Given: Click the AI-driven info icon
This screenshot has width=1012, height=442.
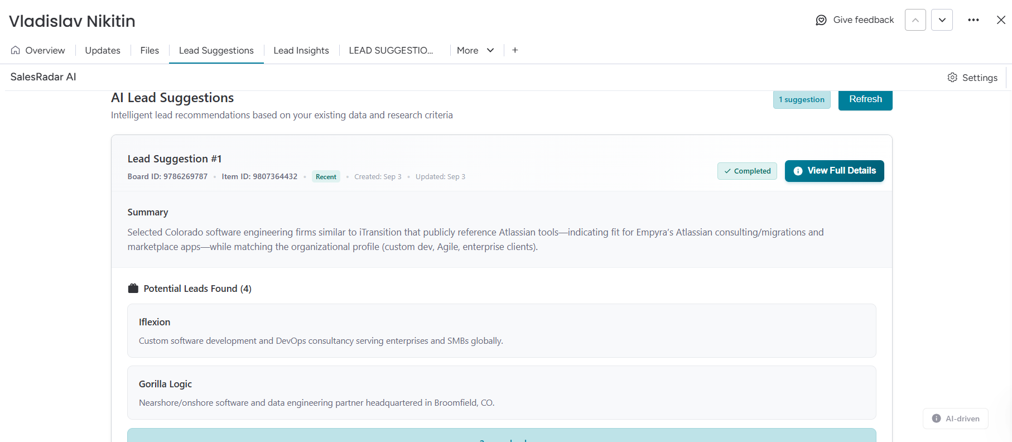Looking at the screenshot, I should (937, 419).
